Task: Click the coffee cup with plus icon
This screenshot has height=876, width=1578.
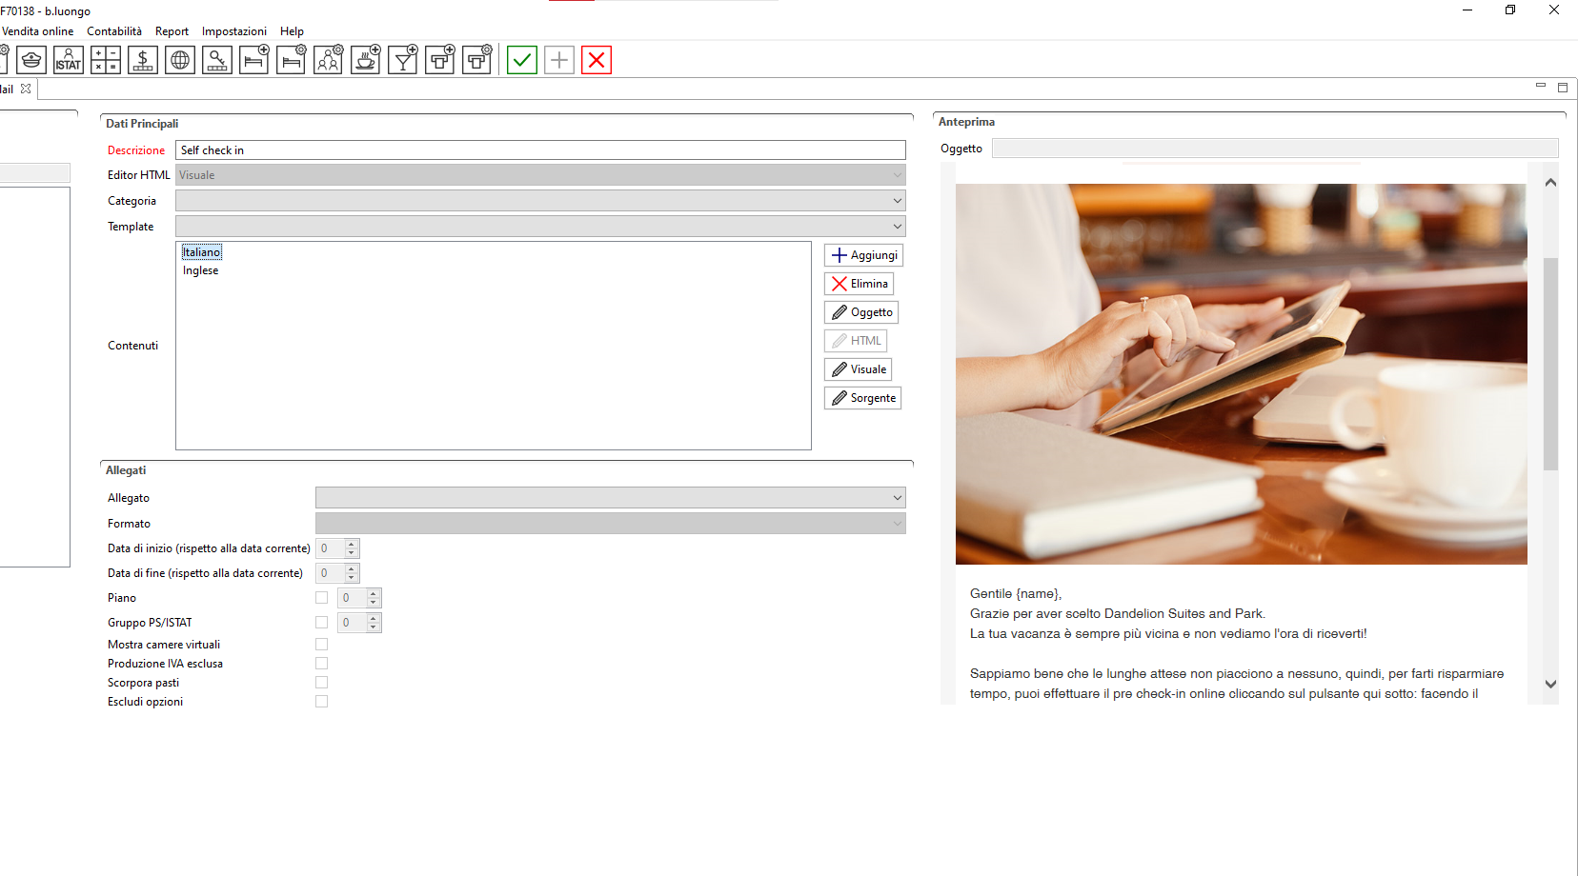Action: tap(366, 60)
